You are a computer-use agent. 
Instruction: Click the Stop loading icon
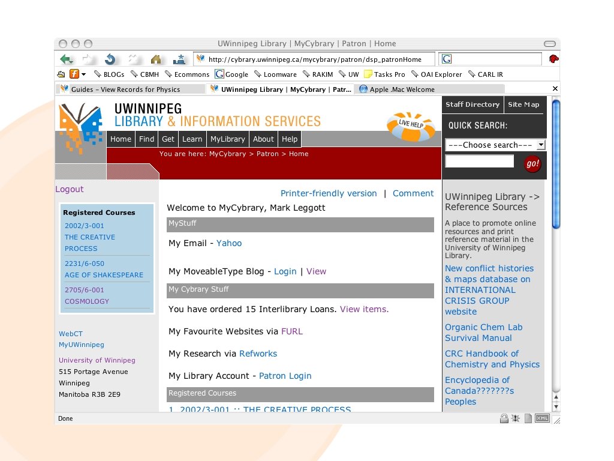134,59
